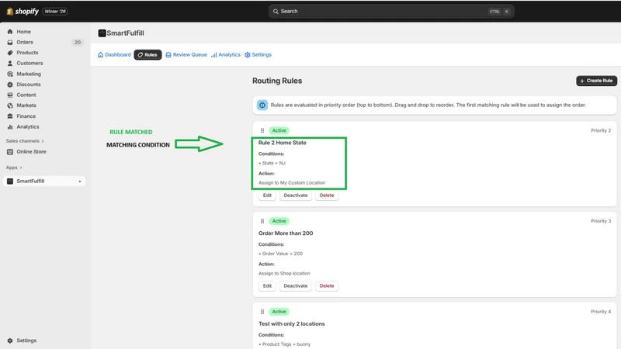Grab drag handle of Order More than 200
The image size is (621, 349).
coord(262,221)
